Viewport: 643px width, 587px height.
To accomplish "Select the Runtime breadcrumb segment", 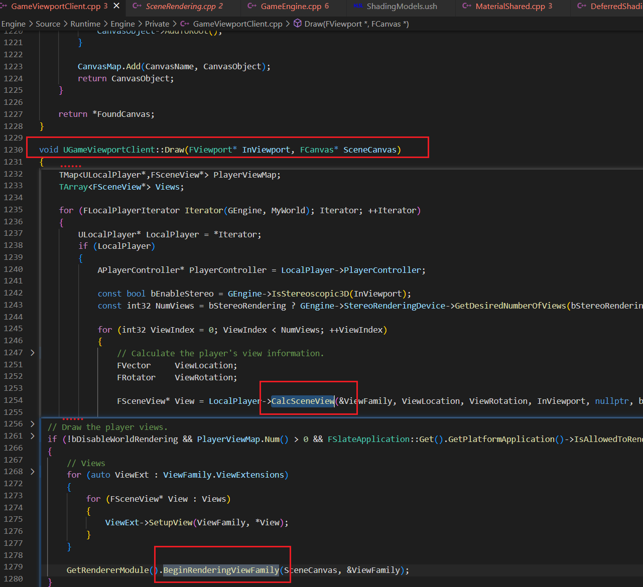I will click(x=85, y=24).
